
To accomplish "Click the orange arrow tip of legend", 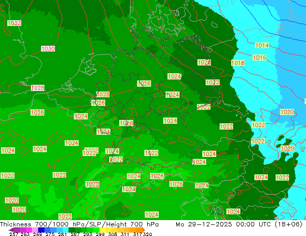I will click(x=144, y=230).
